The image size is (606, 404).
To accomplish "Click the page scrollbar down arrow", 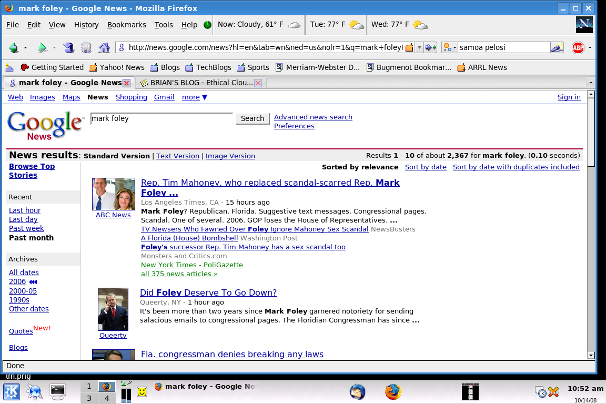I will click(591, 356).
